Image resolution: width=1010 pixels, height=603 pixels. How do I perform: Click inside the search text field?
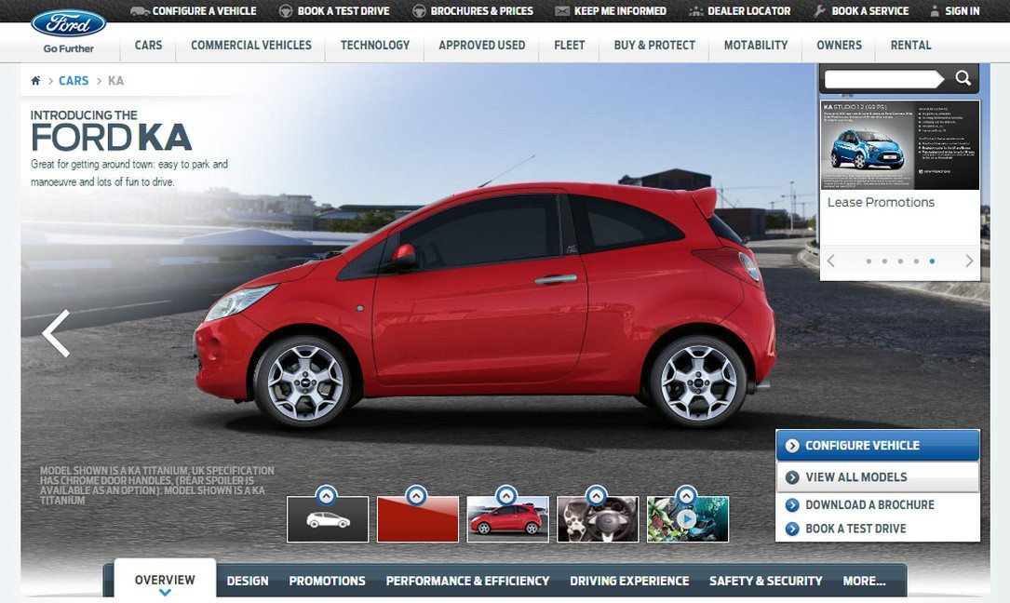click(883, 79)
